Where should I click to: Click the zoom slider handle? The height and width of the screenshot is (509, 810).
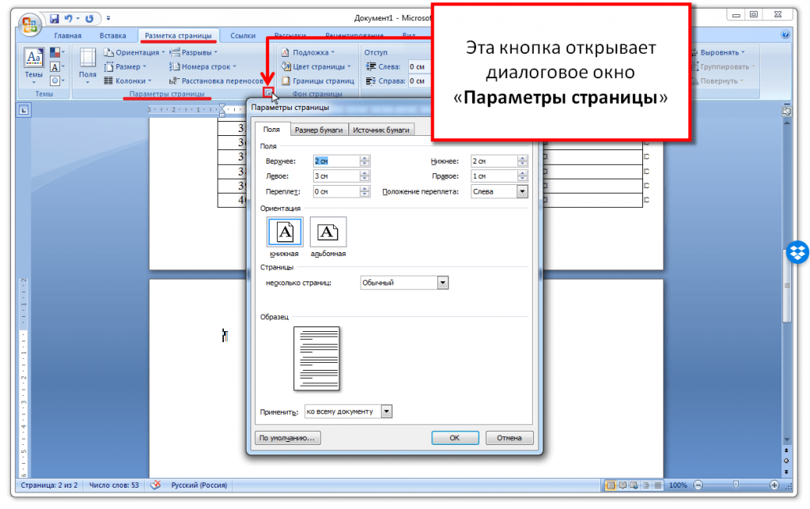click(736, 484)
